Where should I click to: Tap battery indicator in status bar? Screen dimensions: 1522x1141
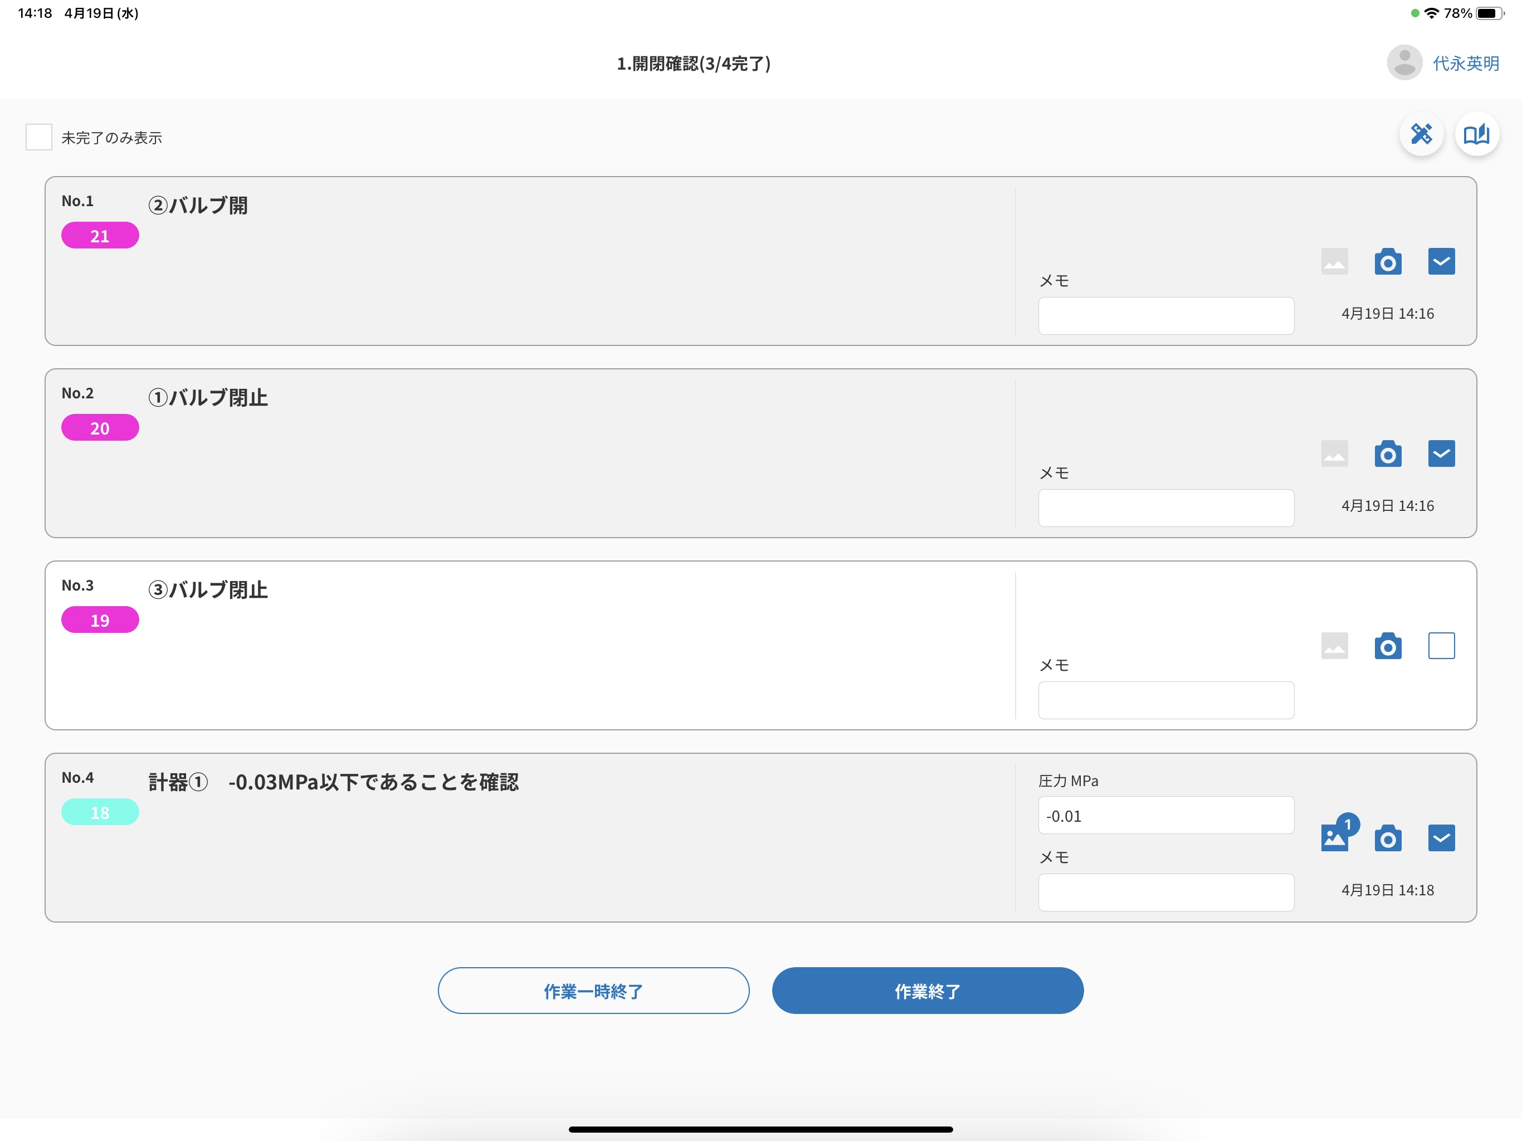1490,13
